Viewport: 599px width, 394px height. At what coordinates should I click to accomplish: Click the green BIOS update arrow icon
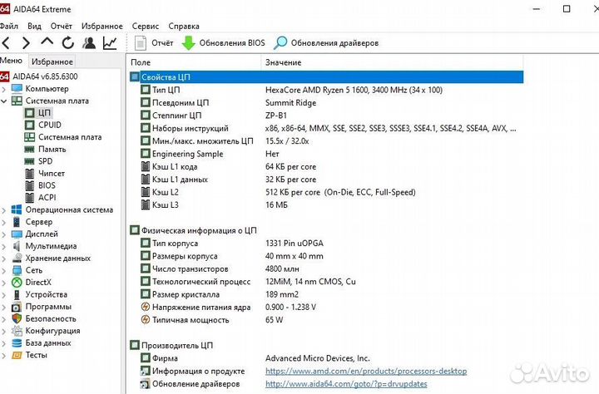188,42
